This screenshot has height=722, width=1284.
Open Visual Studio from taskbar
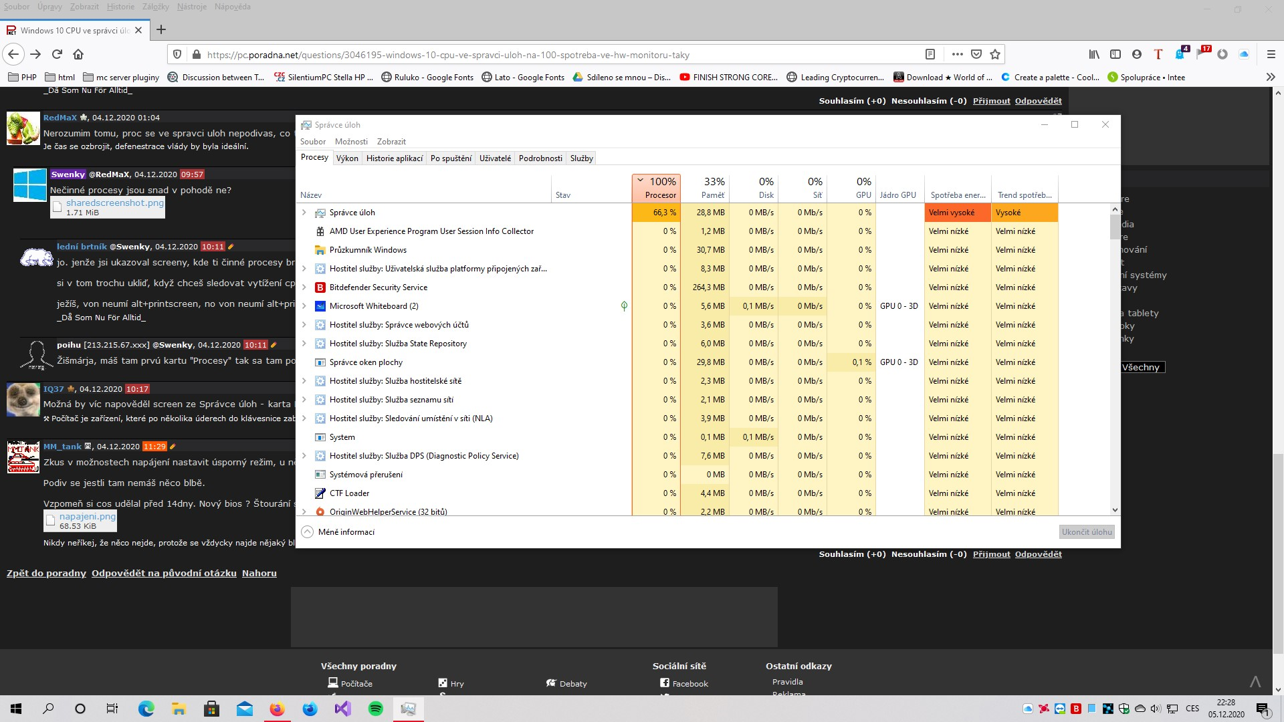343,709
